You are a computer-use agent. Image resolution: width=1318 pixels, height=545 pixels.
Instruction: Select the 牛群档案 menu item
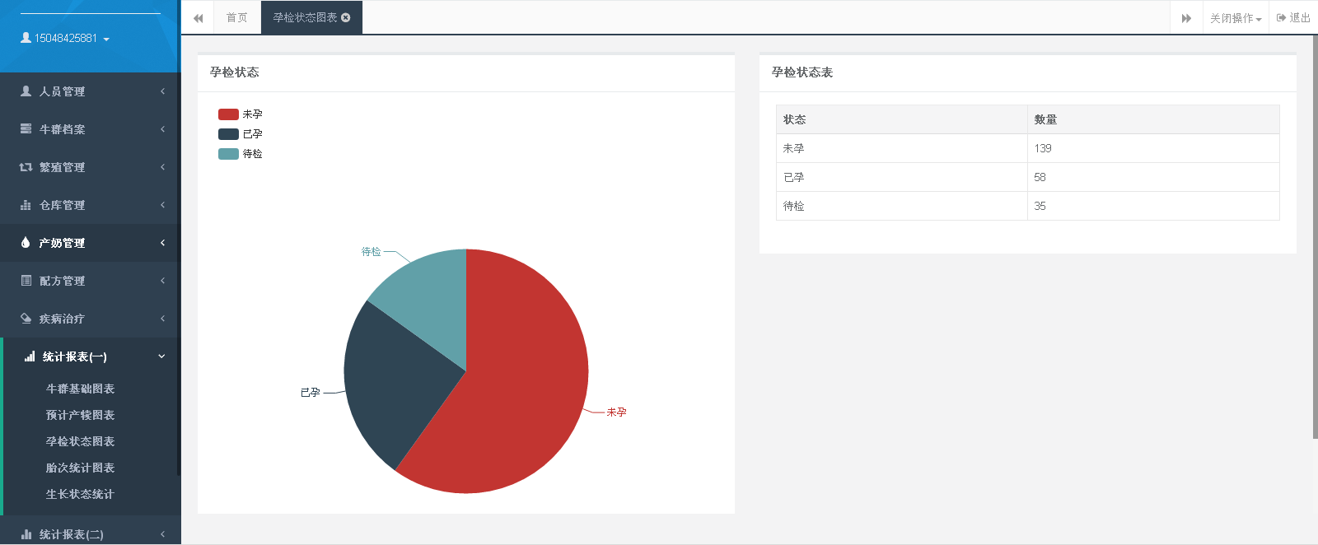pyautogui.click(x=90, y=129)
